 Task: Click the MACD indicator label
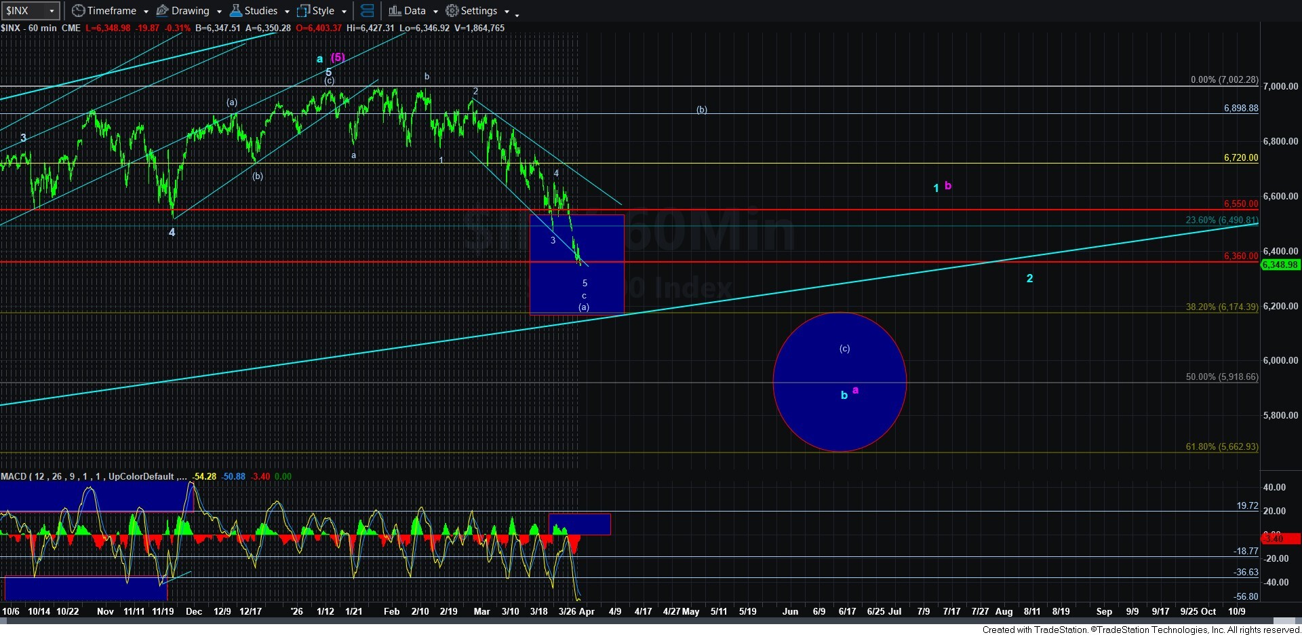tap(13, 476)
